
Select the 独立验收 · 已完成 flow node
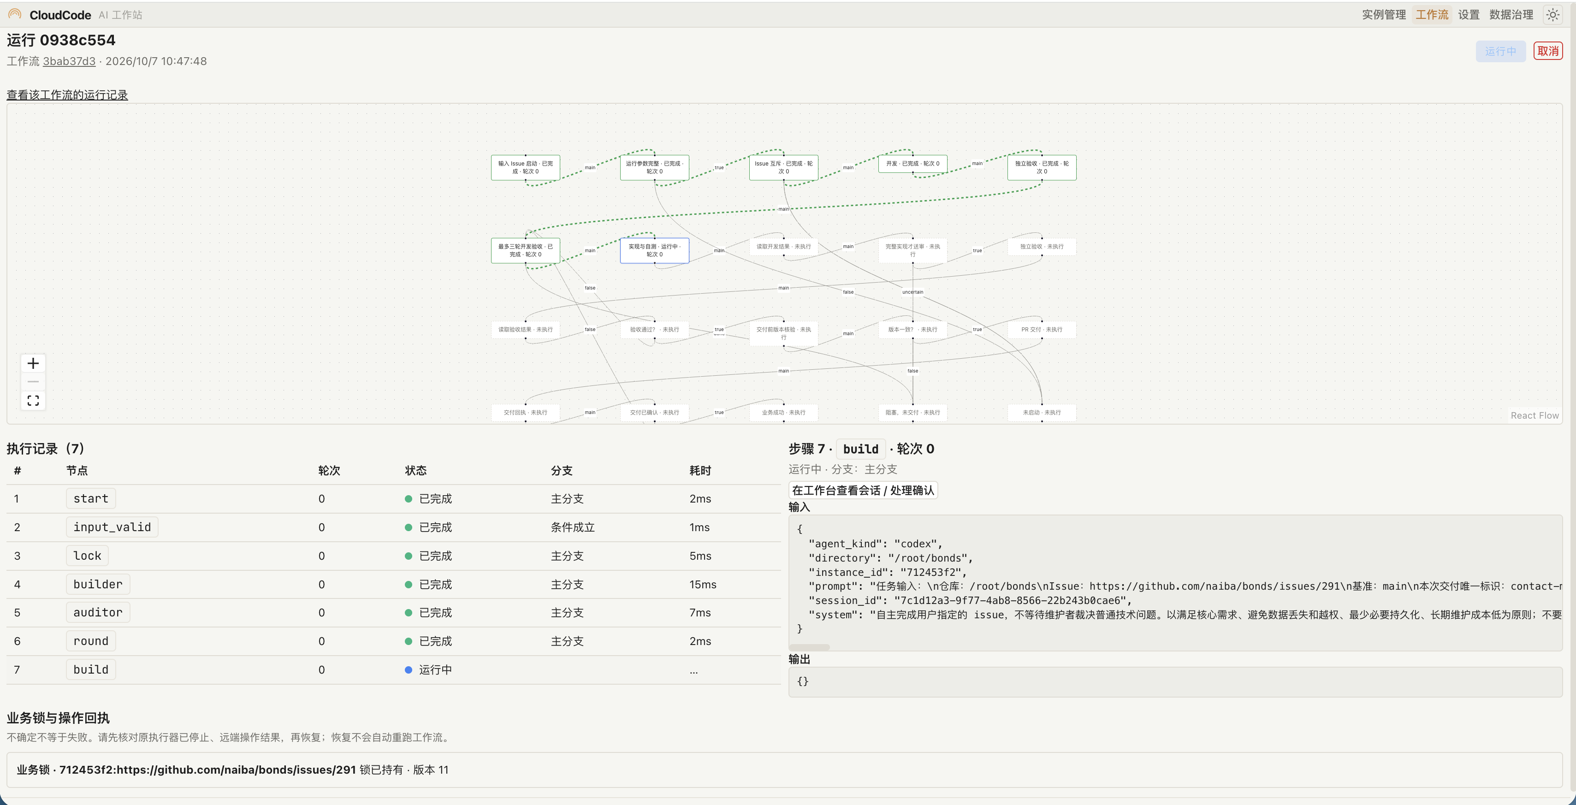coord(1042,168)
